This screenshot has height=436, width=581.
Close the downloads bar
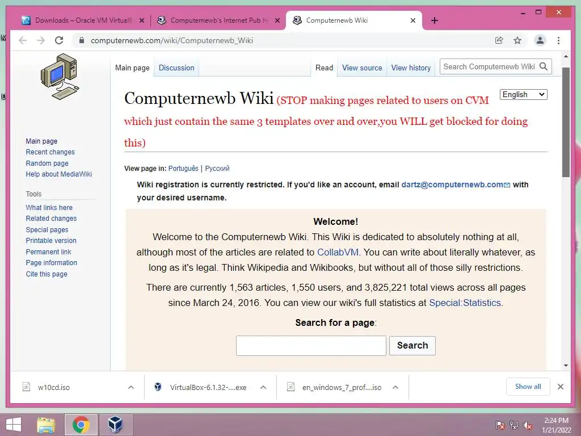click(x=561, y=387)
